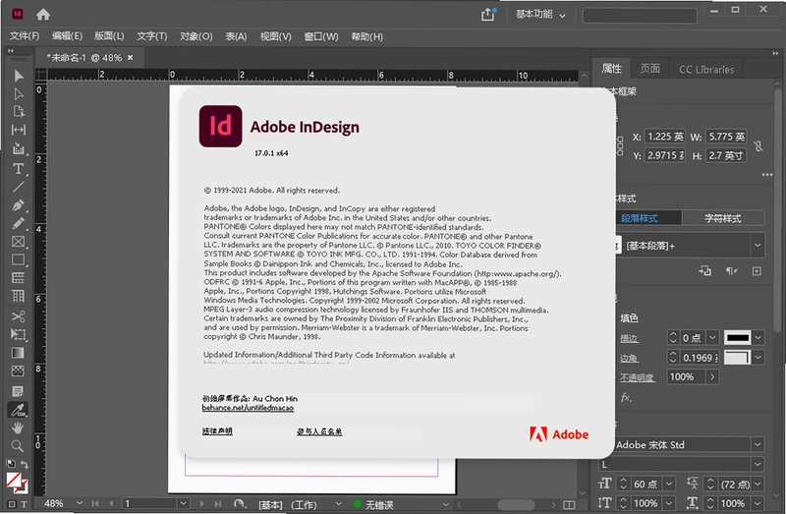Screen dimensions: 786x514
Task: Open the 基本功能 workspace dropdown
Action: click(541, 15)
